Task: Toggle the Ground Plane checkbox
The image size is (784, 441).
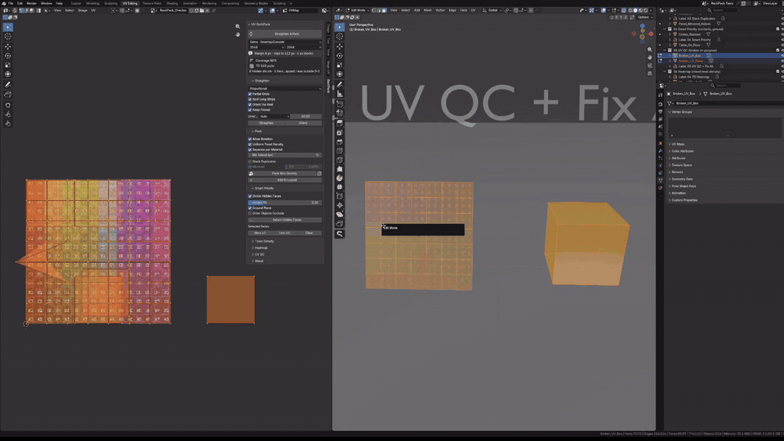Action: point(250,208)
